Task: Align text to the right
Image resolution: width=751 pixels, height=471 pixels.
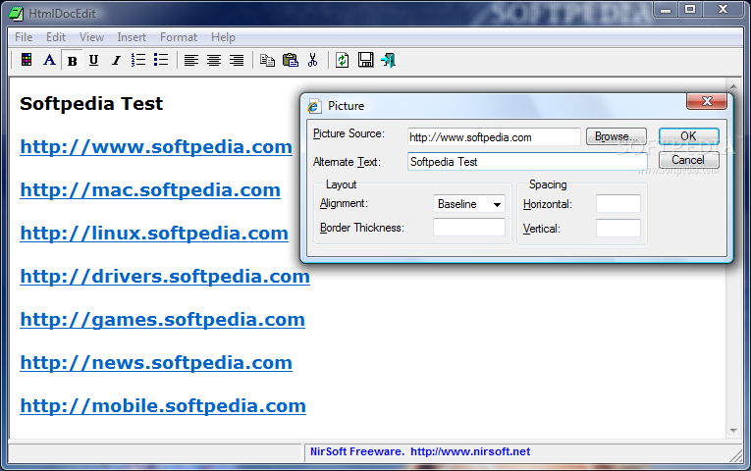Action: tap(237, 60)
